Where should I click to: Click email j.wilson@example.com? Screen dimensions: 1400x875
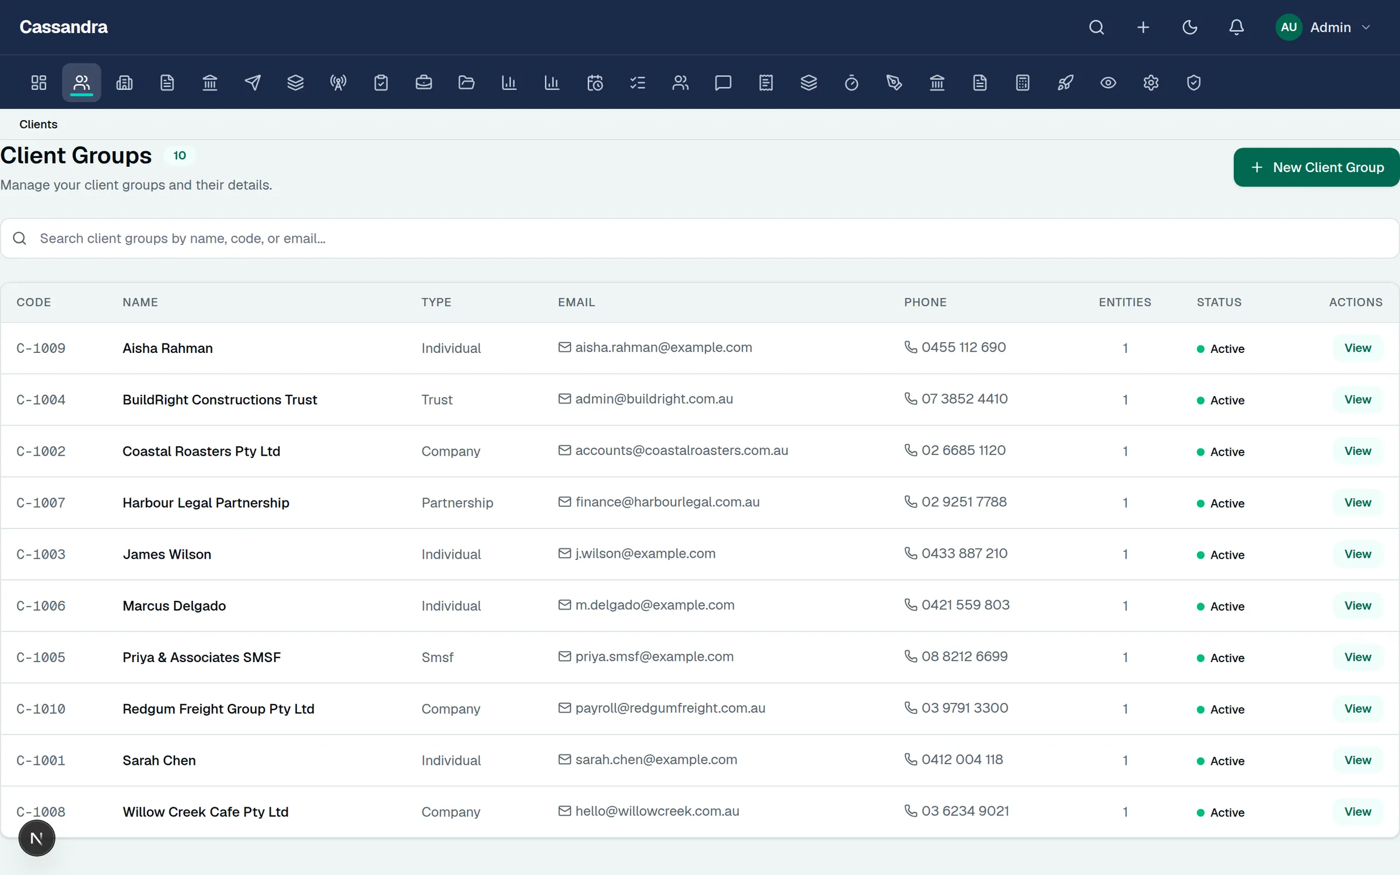pyautogui.click(x=645, y=554)
